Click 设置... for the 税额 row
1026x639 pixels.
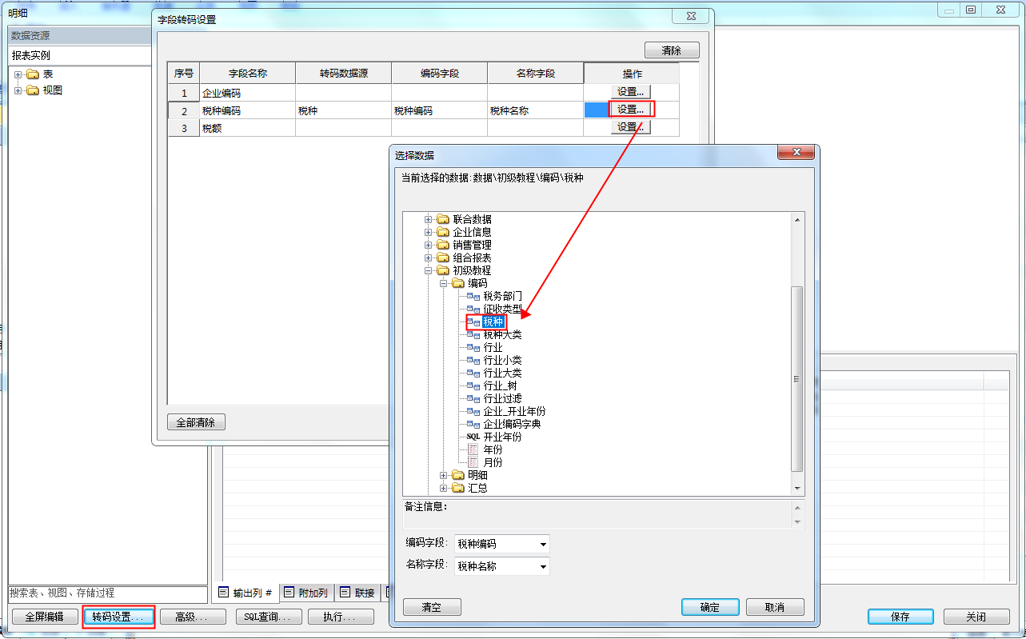(631, 127)
